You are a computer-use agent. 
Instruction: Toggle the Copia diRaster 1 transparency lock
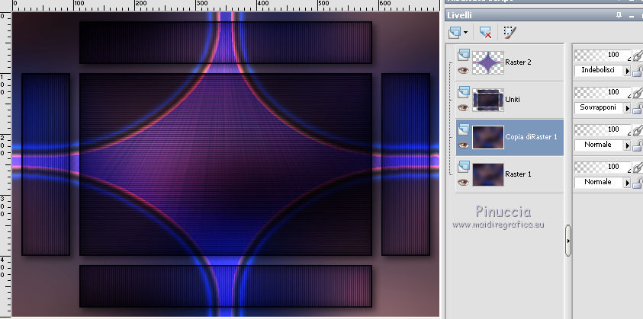(637, 146)
